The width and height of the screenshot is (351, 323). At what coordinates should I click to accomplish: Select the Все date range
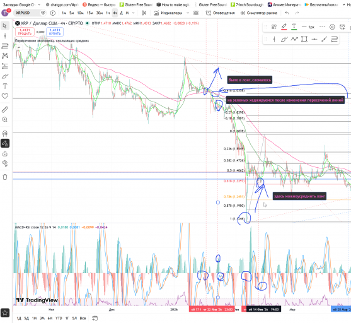coord(83,318)
